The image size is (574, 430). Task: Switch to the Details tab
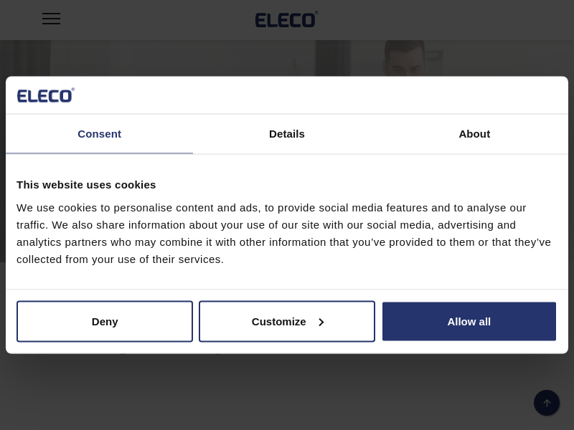287,134
